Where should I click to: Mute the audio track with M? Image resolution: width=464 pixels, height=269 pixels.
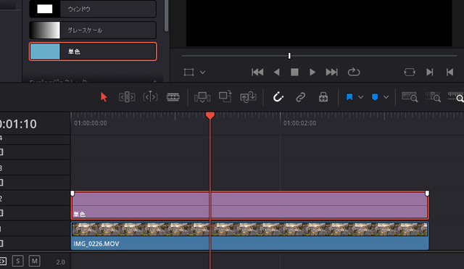(x=34, y=261)
